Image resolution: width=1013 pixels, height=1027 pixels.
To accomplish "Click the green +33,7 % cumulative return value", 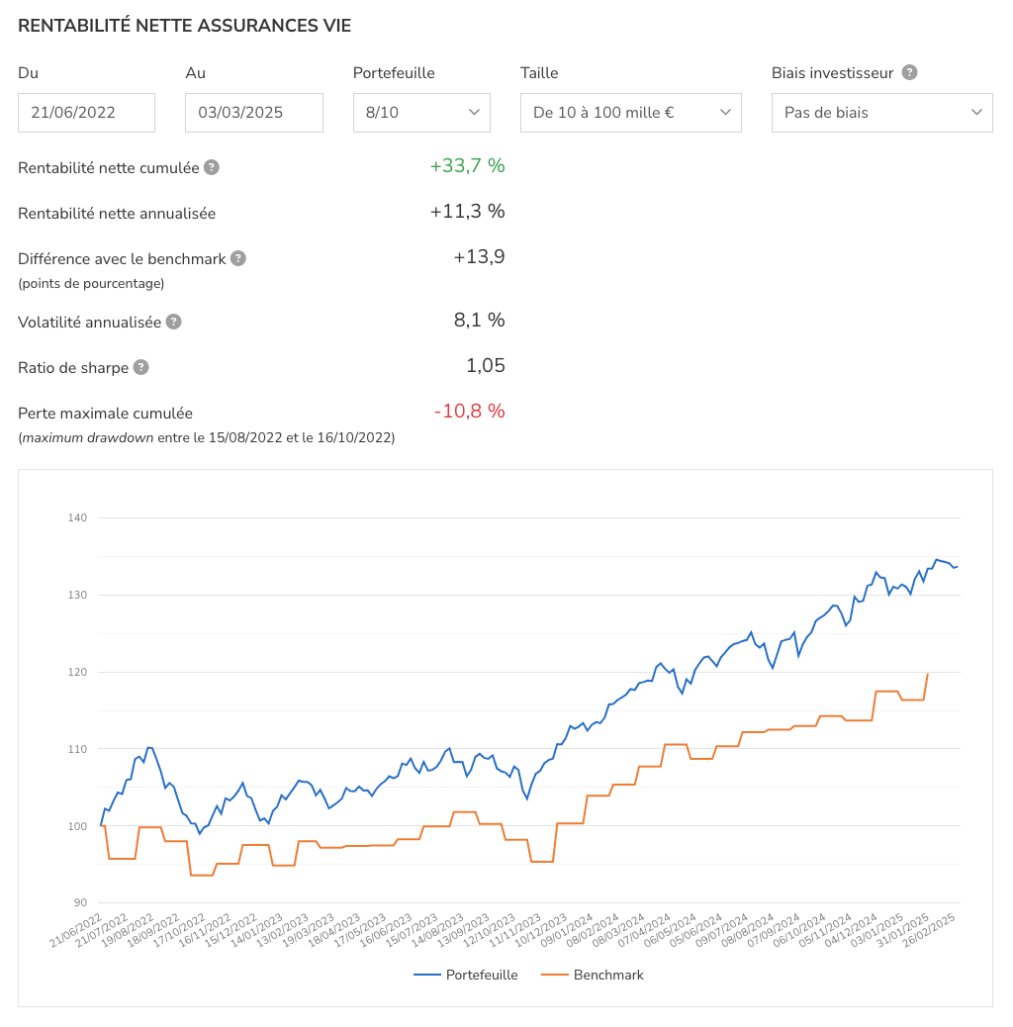I will [x=468, y=165].
